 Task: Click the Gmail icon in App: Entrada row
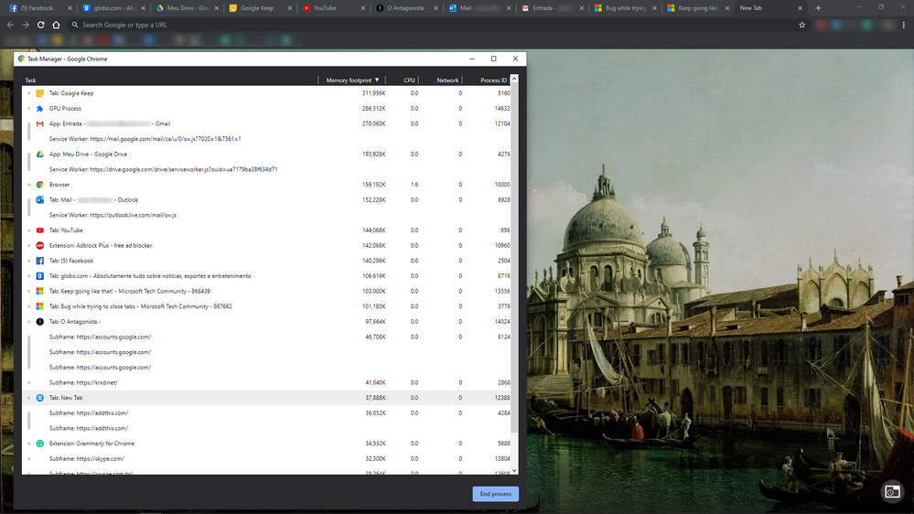click(x=39, y=123)
